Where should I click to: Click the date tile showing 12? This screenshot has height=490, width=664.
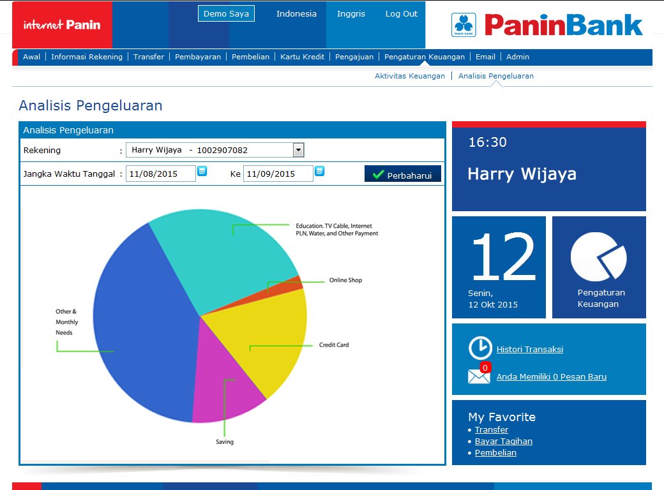coord(499,267)
